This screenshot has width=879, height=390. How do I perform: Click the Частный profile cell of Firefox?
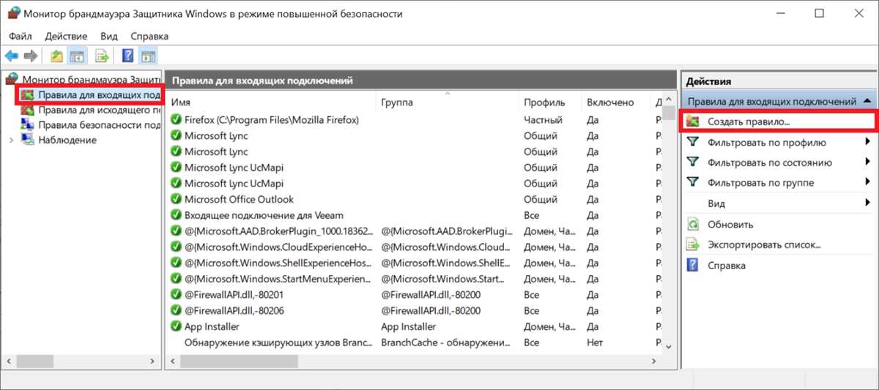pyautogui.click(x=543, y=119)
